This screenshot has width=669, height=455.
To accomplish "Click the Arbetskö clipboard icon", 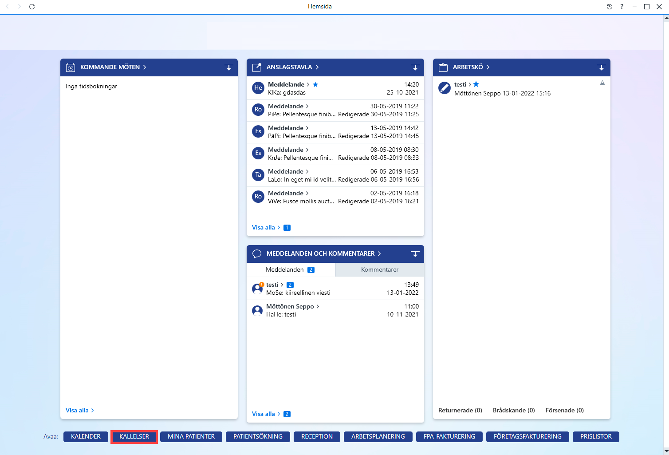I will point(443,67).
